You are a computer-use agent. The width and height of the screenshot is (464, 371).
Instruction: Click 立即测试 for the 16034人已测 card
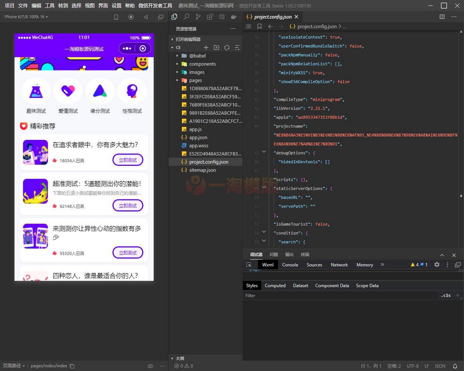click(128, 160)
